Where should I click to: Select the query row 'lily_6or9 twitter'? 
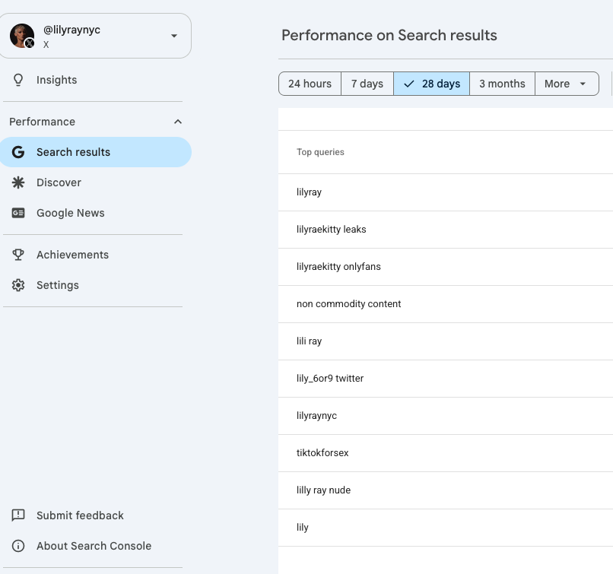tap(445, 379)
